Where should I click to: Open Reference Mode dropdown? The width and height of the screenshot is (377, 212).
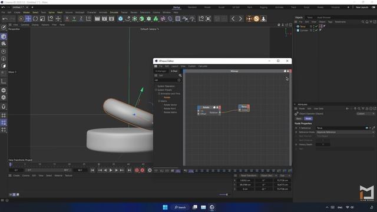point(345,132)
